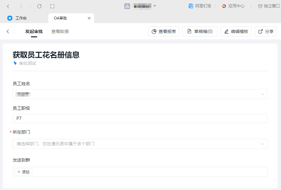281x190 pixels.
Task: Open page in 独立窗口 standalone window
Action: (268, 6)
